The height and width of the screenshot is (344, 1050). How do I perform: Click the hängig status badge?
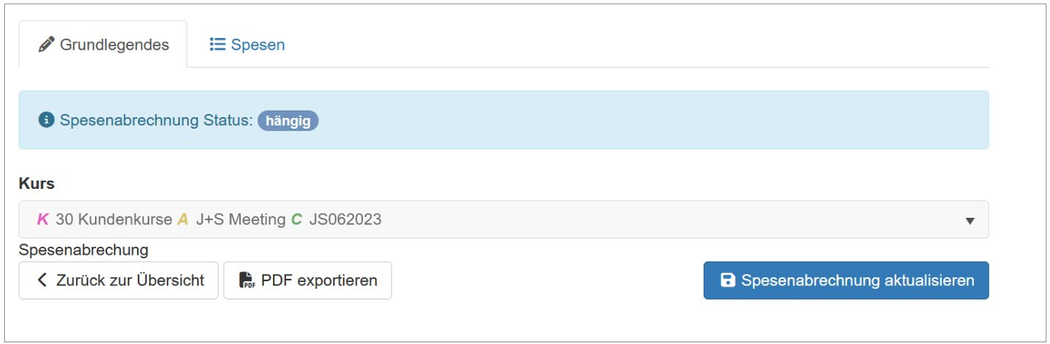point(288,120)
